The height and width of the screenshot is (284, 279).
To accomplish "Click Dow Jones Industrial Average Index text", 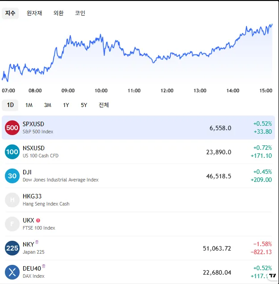I will 61,180.
